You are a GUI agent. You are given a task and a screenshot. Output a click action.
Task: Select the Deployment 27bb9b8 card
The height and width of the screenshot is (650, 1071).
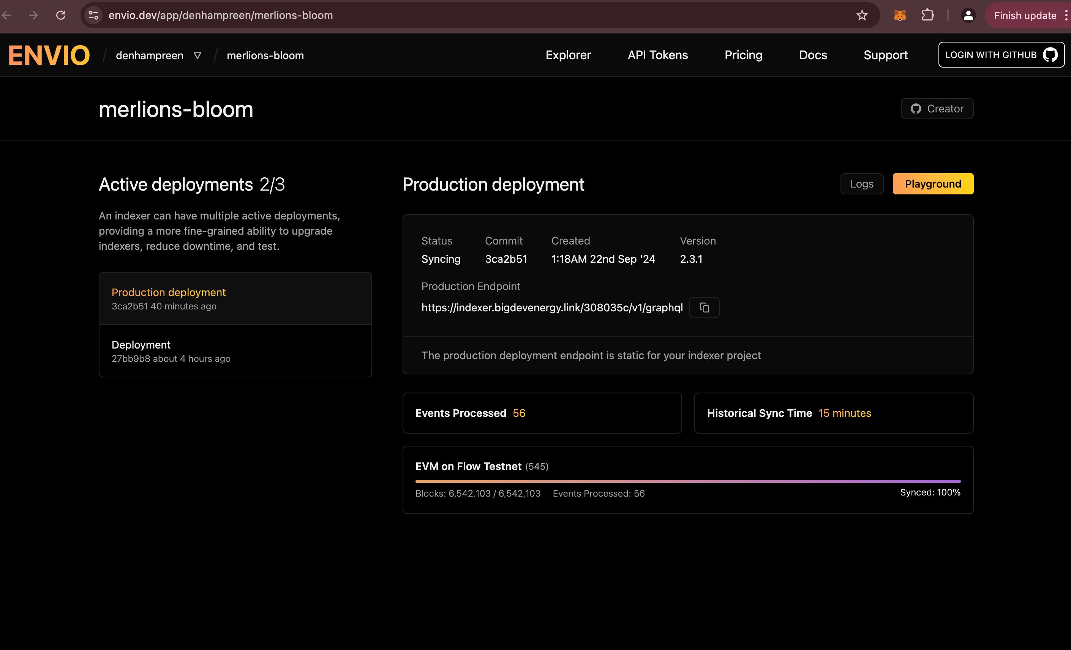coord(235,351)
